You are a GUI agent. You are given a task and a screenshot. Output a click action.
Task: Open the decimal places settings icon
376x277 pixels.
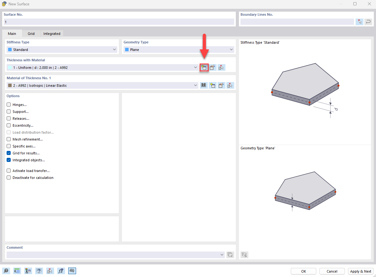click(x=17, y=271)
